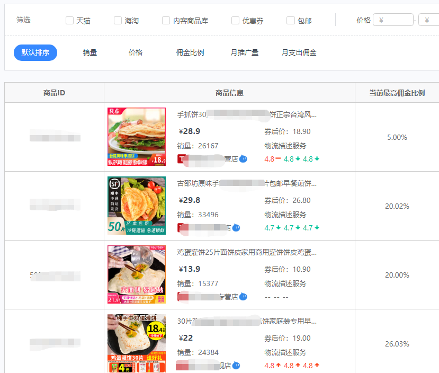Click the minimum price input field
The width and height of the screenshot is (439, 373).
pos(393,20)
